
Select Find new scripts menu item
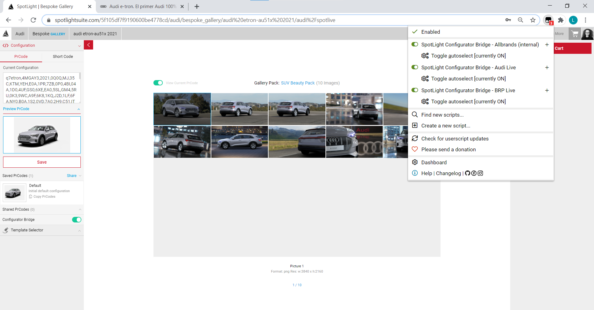[481, 115]
